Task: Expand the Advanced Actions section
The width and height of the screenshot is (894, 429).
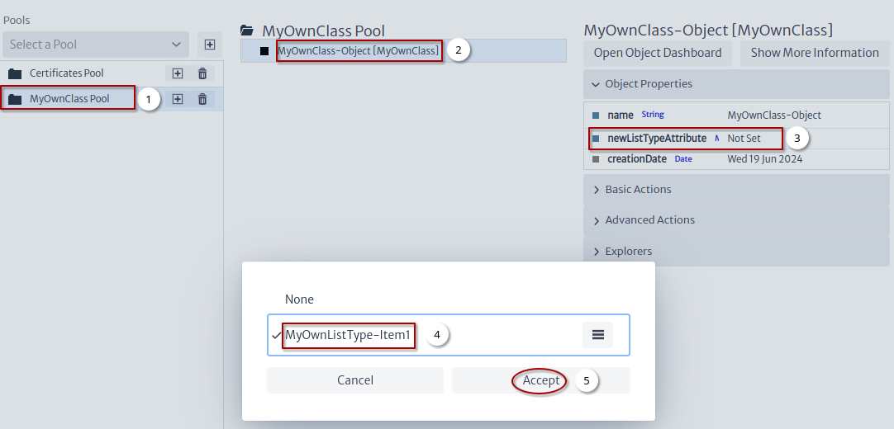Action: (x=736, y=220)
